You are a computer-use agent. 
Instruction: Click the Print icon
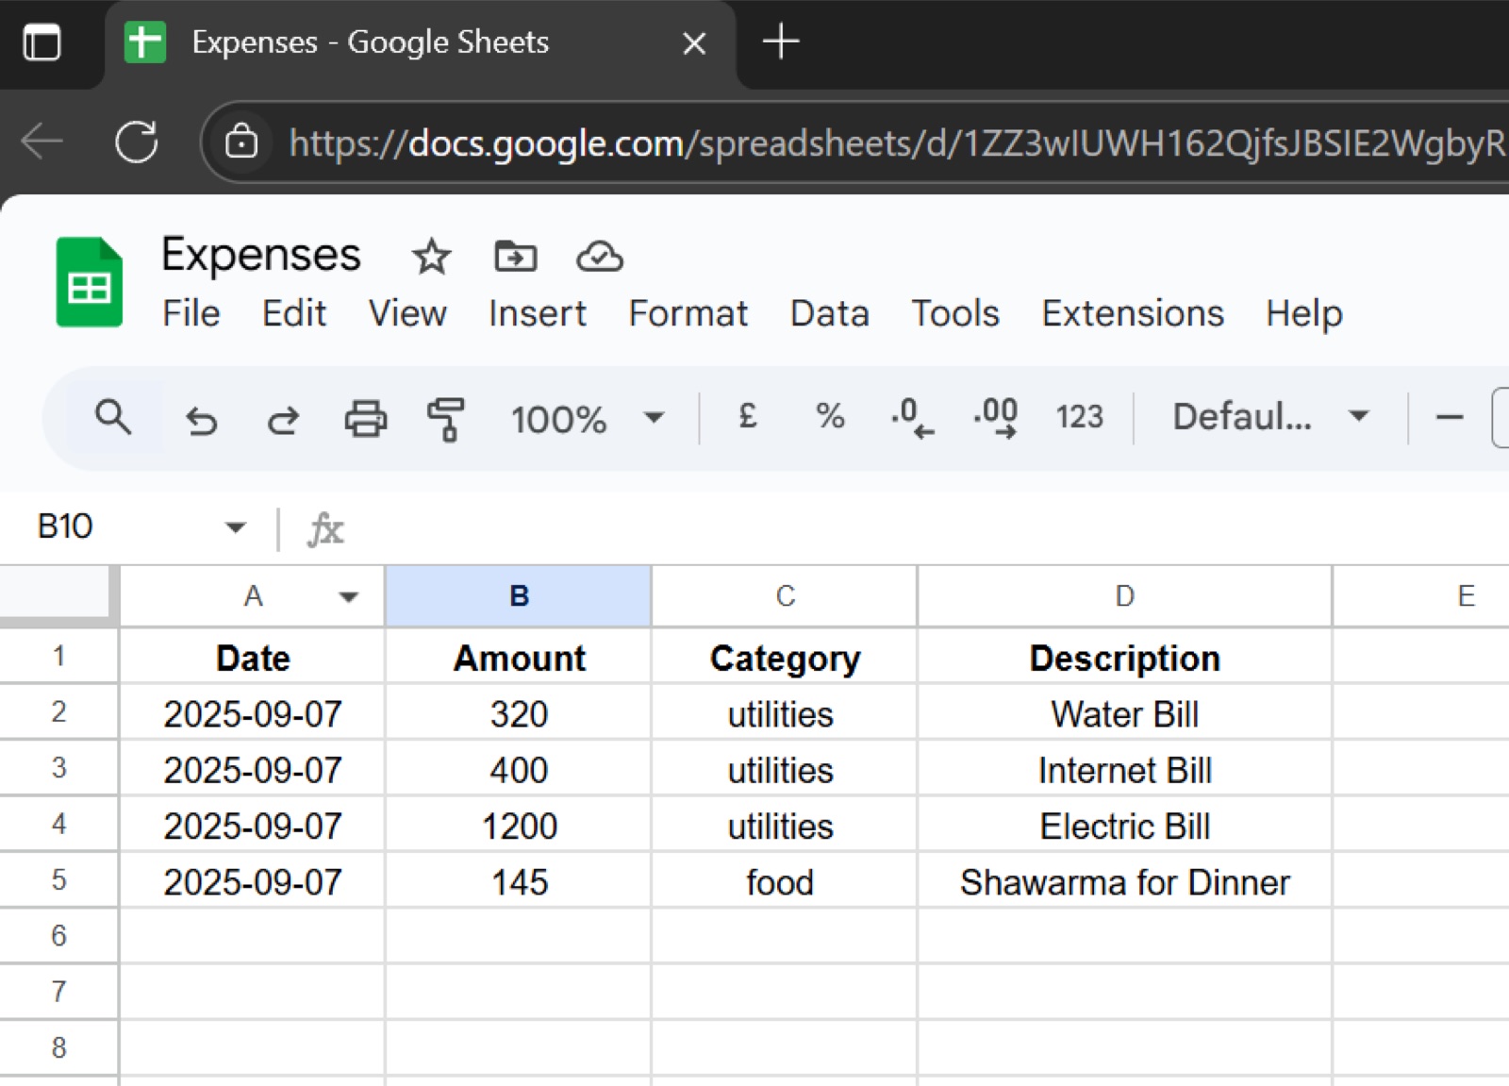coord(365,418)
